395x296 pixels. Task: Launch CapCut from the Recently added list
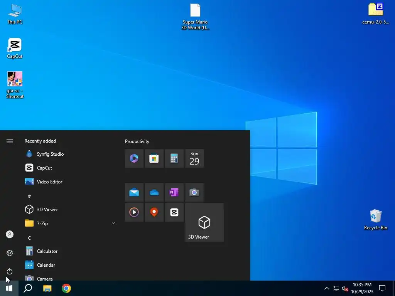coord(70,168)
